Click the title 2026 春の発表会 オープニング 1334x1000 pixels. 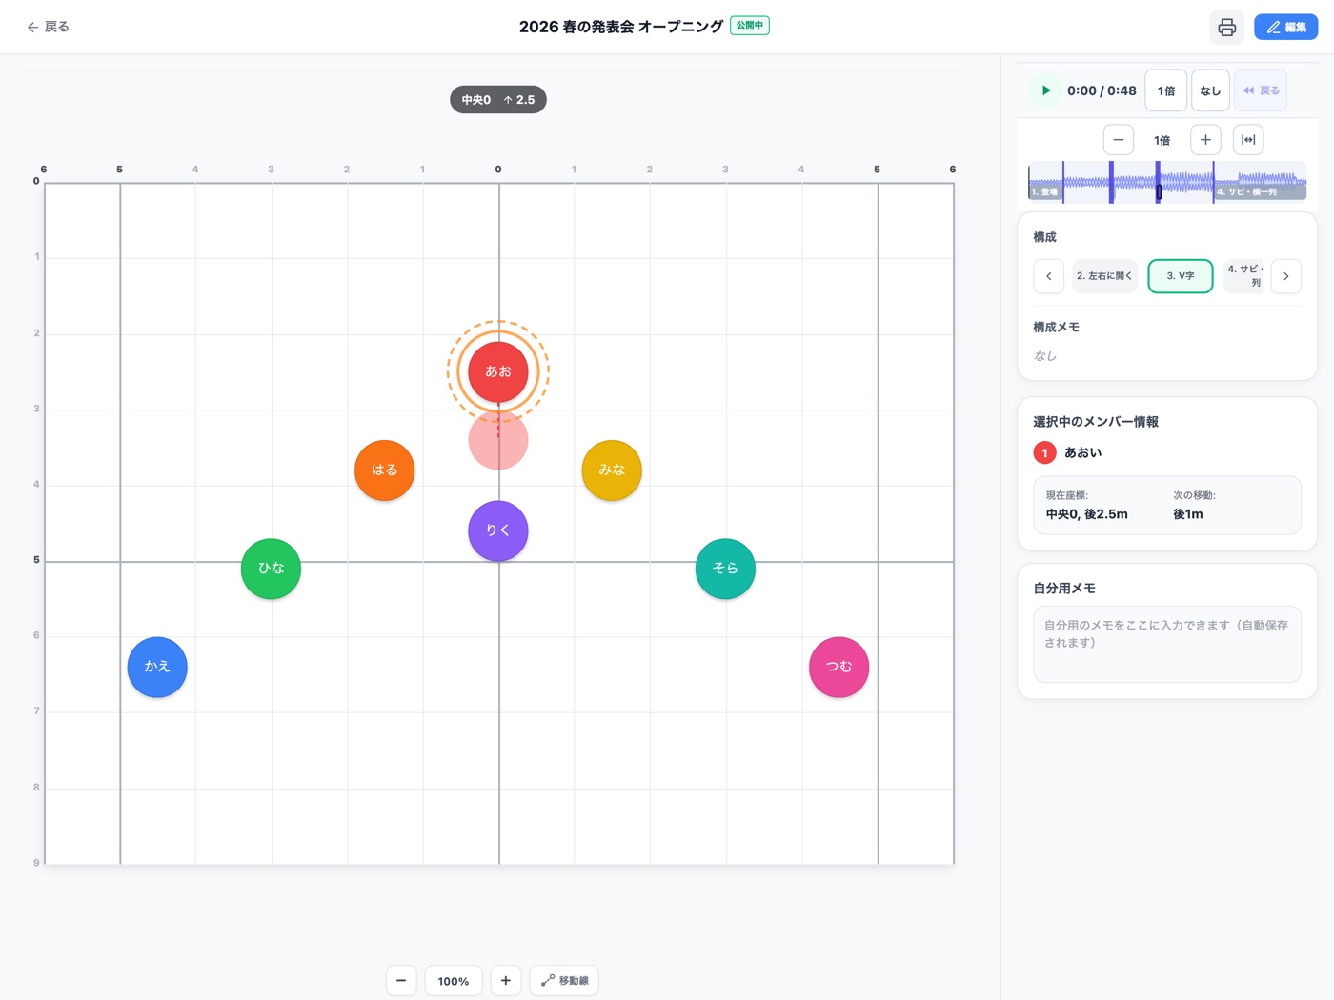tap(621, 27)
